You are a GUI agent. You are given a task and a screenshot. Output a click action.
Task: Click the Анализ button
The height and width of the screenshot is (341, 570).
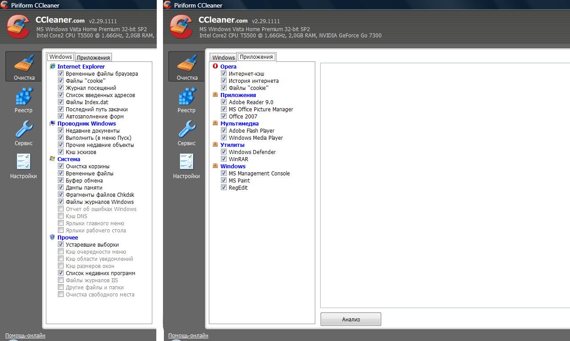coord(351,319)
